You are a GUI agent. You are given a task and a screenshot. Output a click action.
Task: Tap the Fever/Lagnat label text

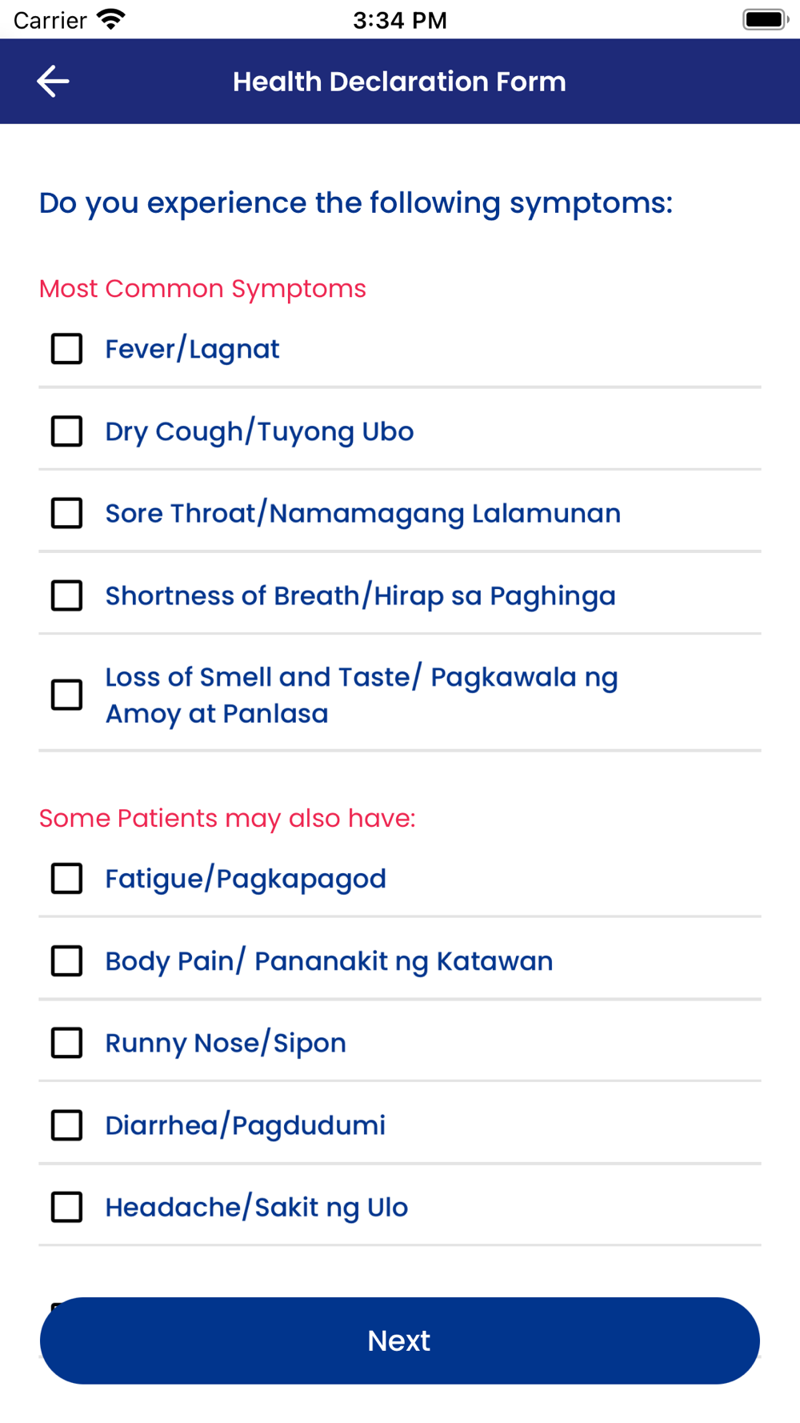192,350
